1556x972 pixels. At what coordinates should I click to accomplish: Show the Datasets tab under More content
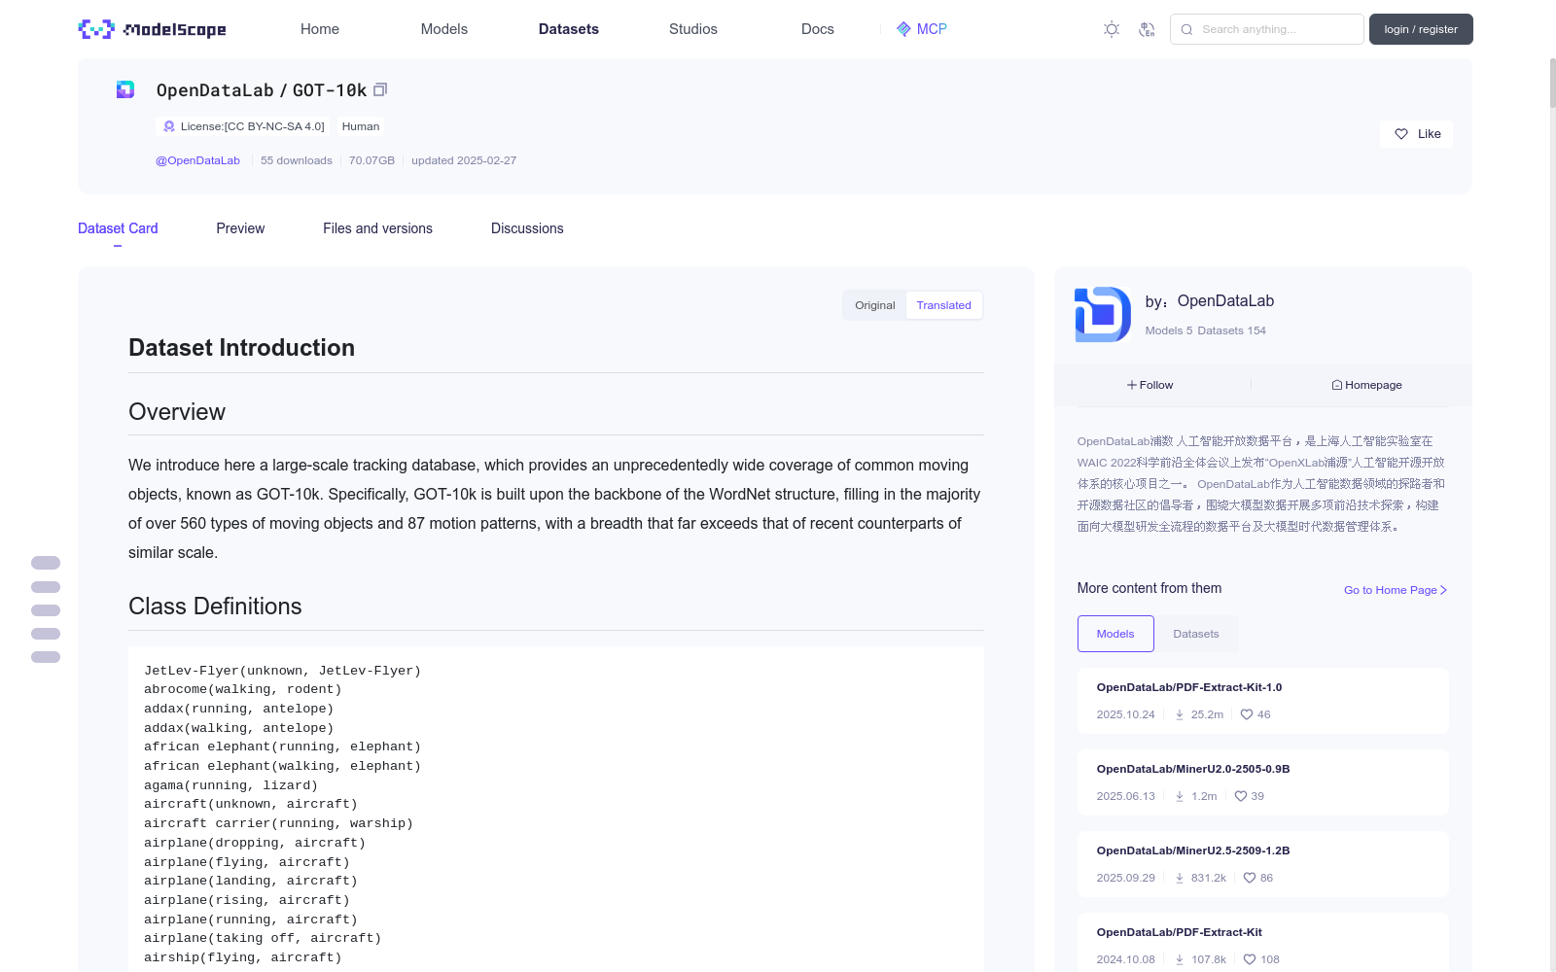tap(1196, 634)
